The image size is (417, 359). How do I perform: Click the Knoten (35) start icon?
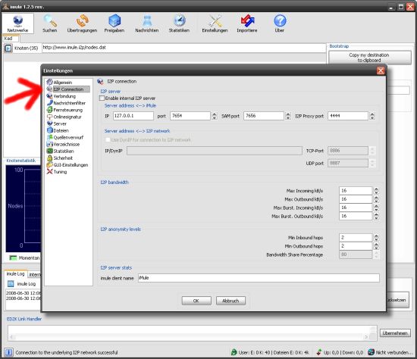8,48
